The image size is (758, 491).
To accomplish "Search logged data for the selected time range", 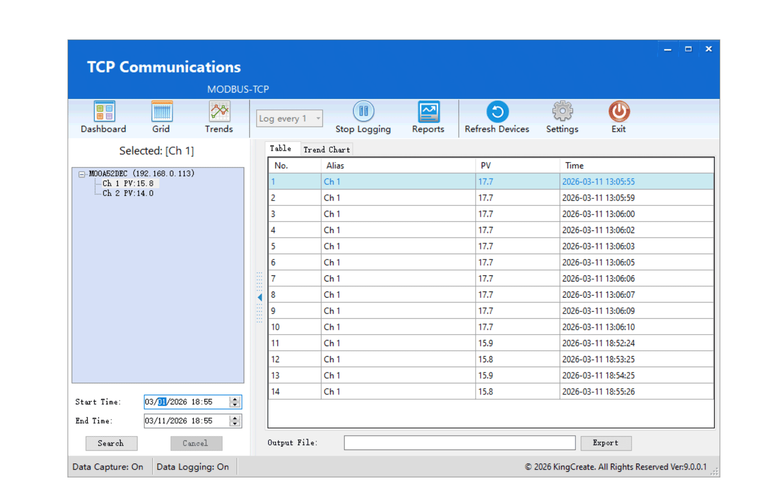I will click(111, 443).
